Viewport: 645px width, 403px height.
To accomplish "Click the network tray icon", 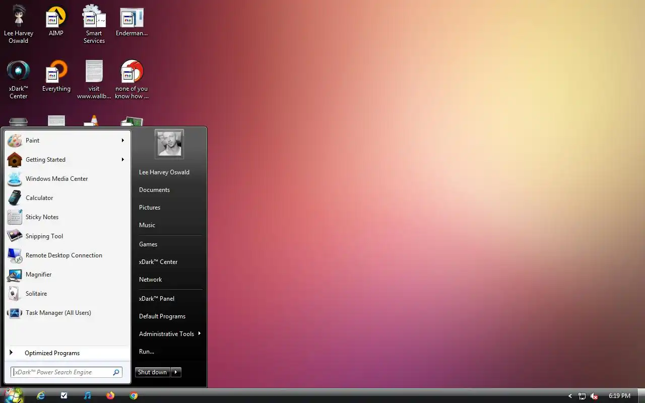I will [x=582, y=396].
